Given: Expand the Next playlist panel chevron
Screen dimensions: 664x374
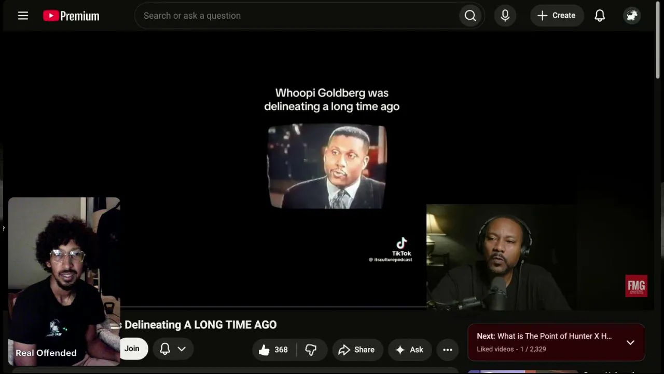Looking at the screenshot, I should pyautogui.click(x=630, y=342).
